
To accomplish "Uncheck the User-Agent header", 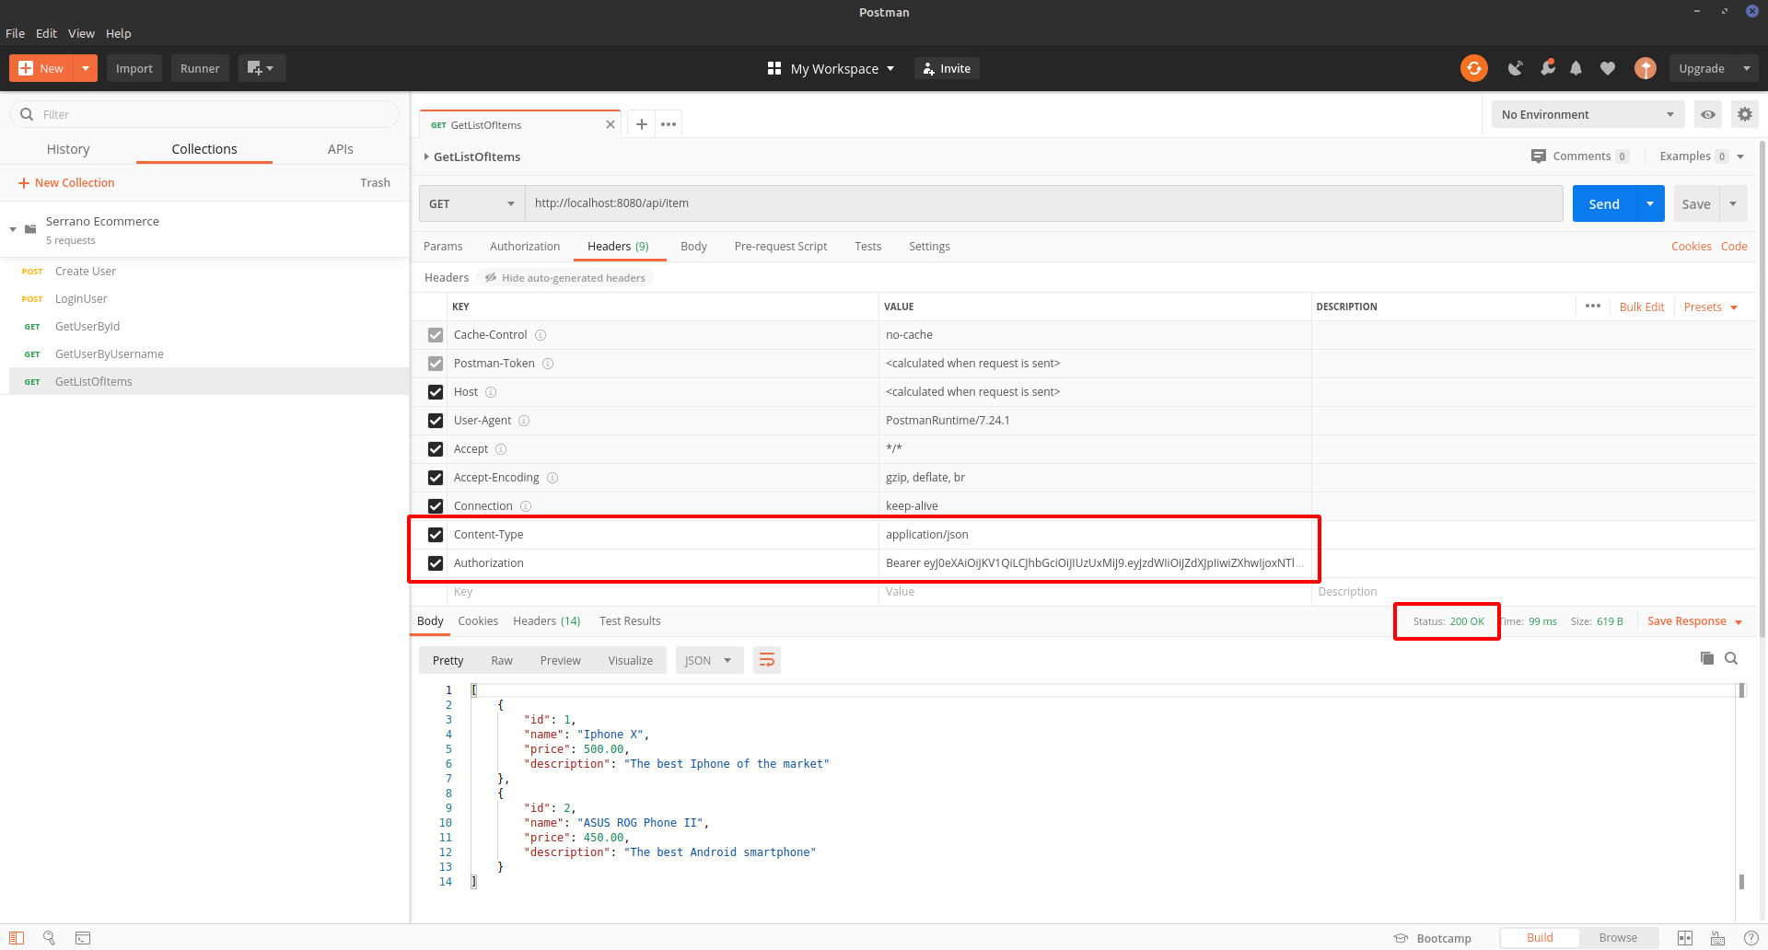I will pos(436,421).
